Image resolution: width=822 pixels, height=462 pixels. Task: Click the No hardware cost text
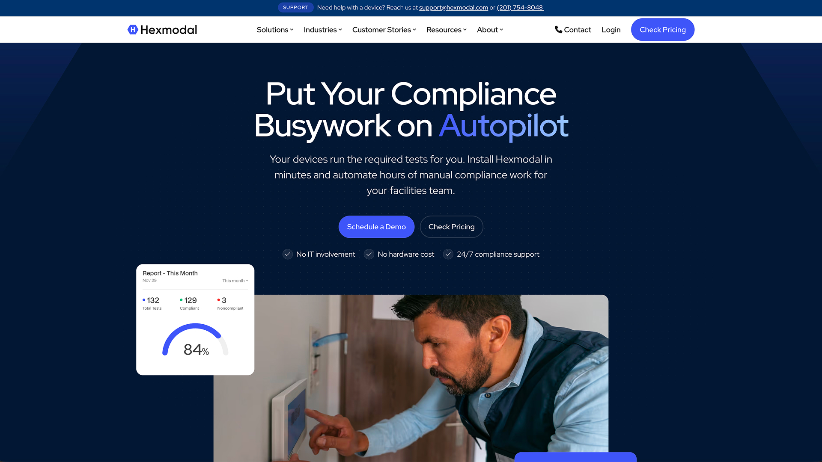pyautogui.click(x=406, y=254)
